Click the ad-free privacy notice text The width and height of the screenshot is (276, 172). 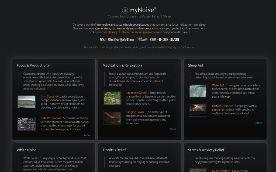(139, 47)
